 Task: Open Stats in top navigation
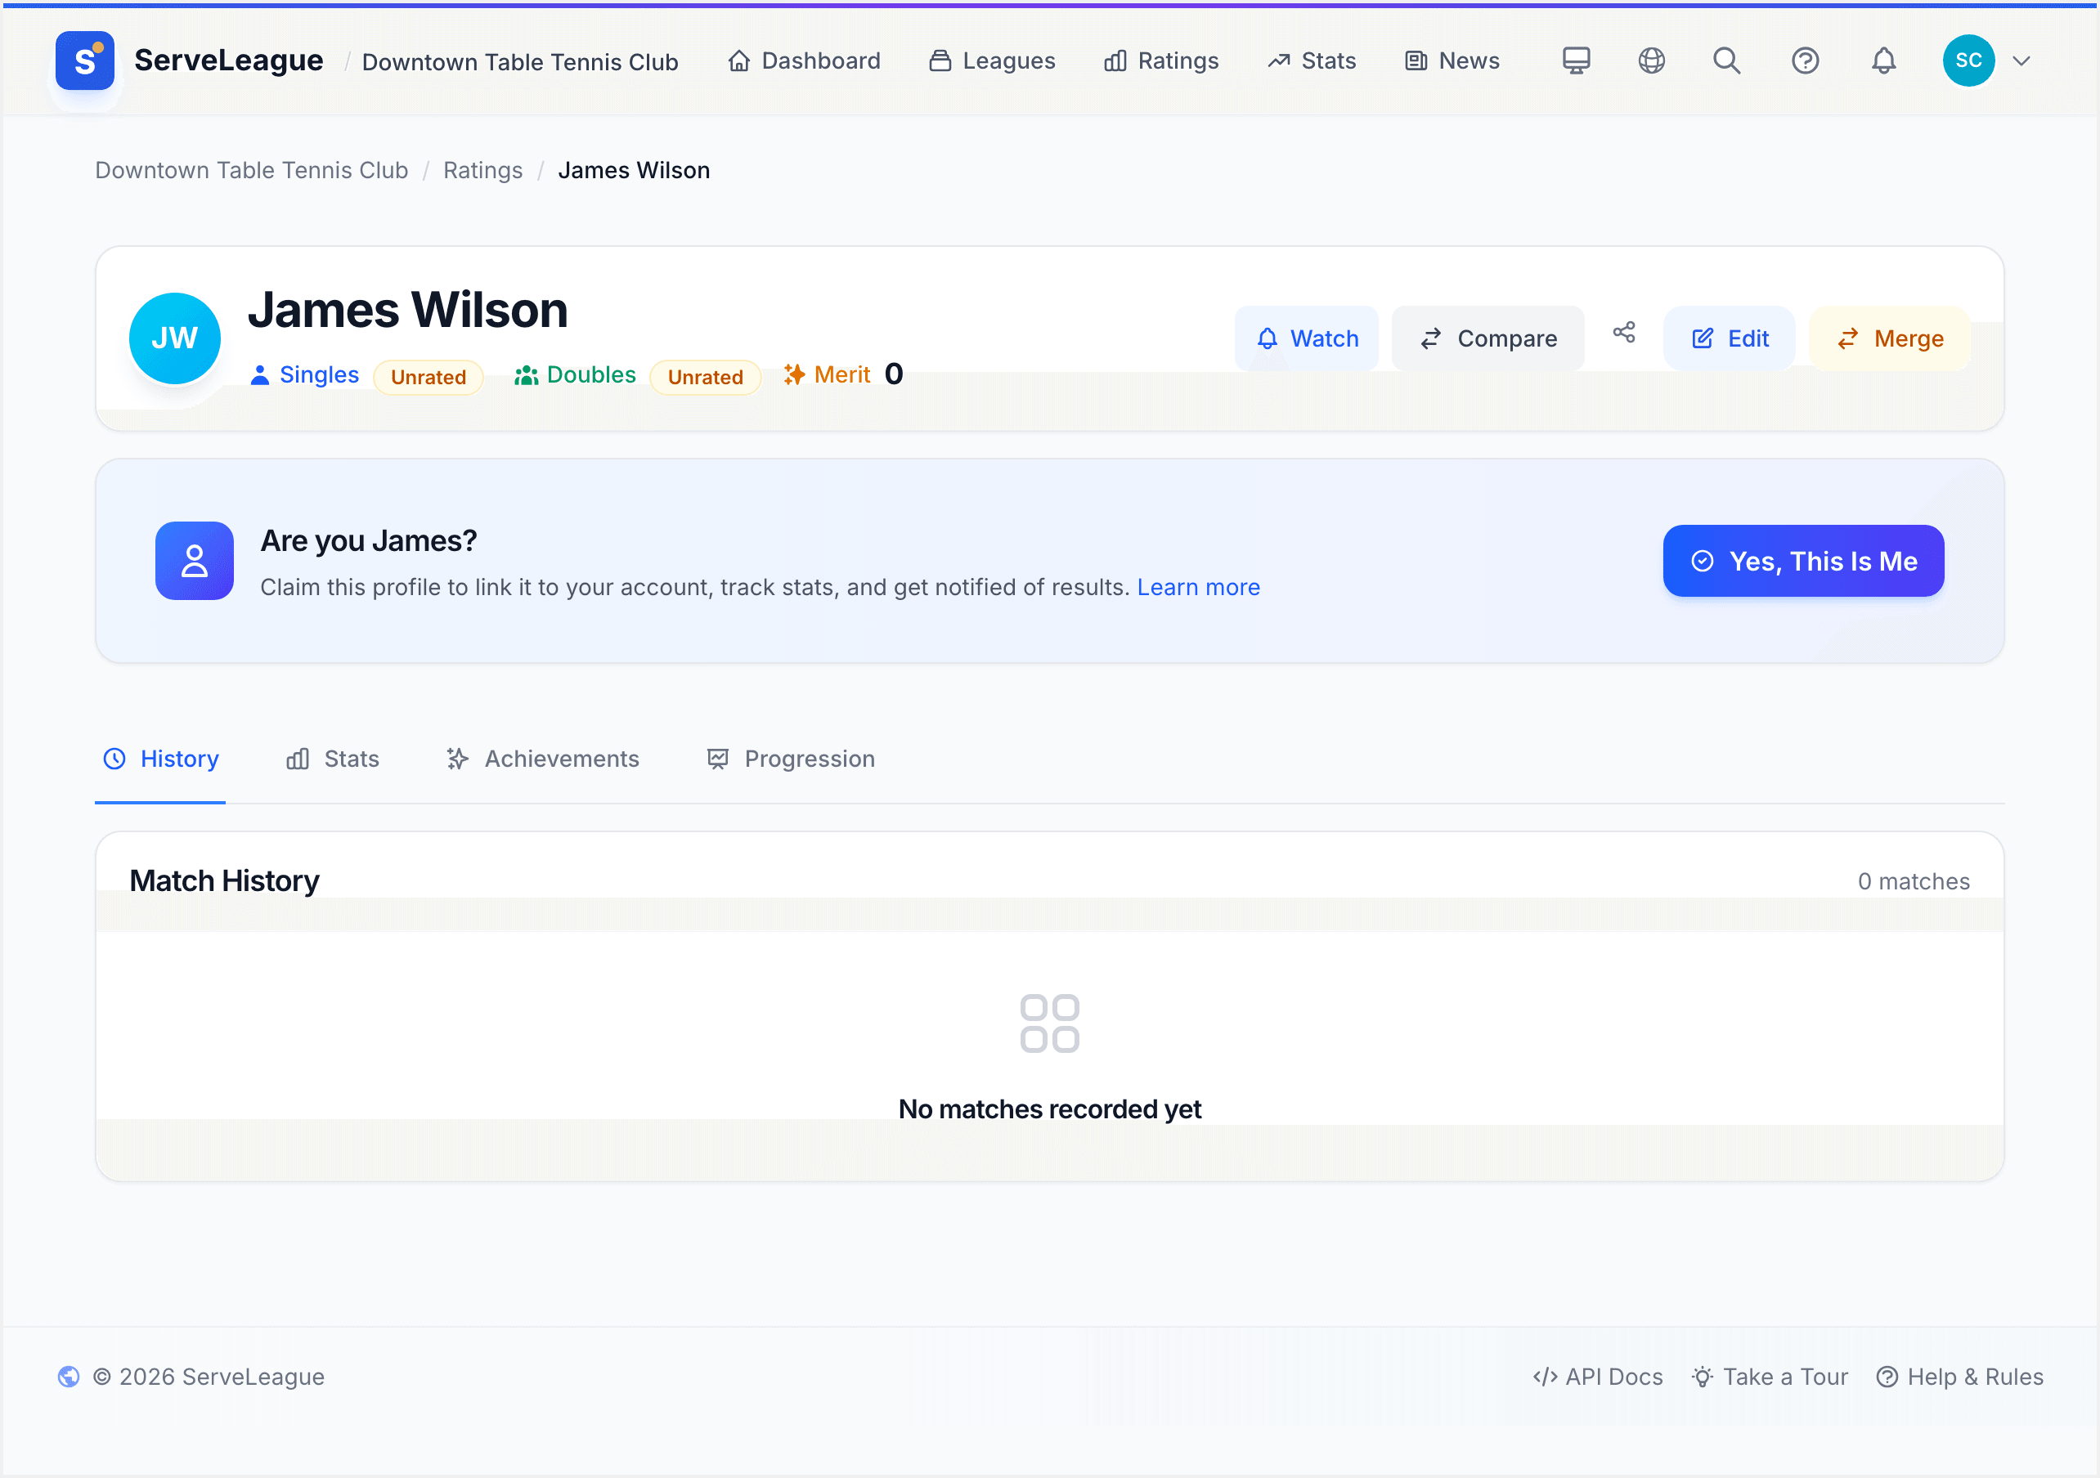pos(1312,60)
